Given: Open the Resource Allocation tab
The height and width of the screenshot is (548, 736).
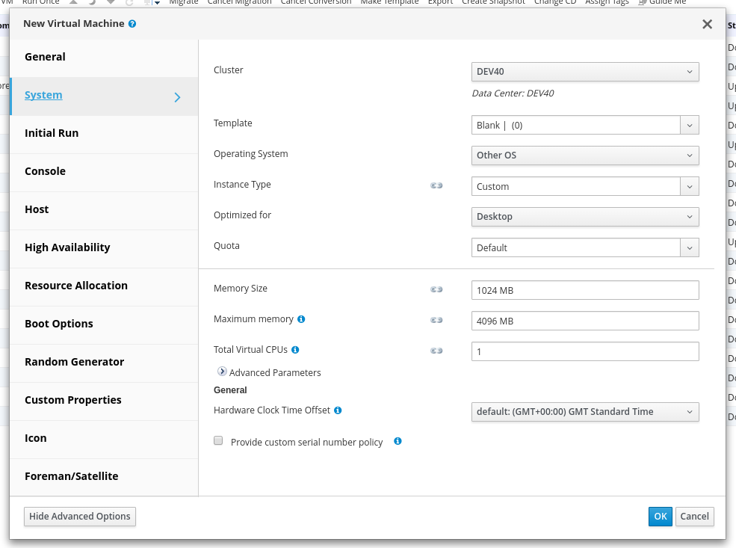Looking at the screenshot, I should (x=76, y=286).
